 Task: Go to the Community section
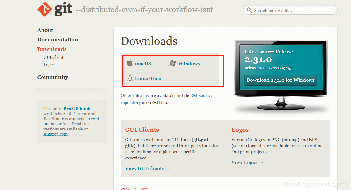pyautogui.click(x=53, y=77)
